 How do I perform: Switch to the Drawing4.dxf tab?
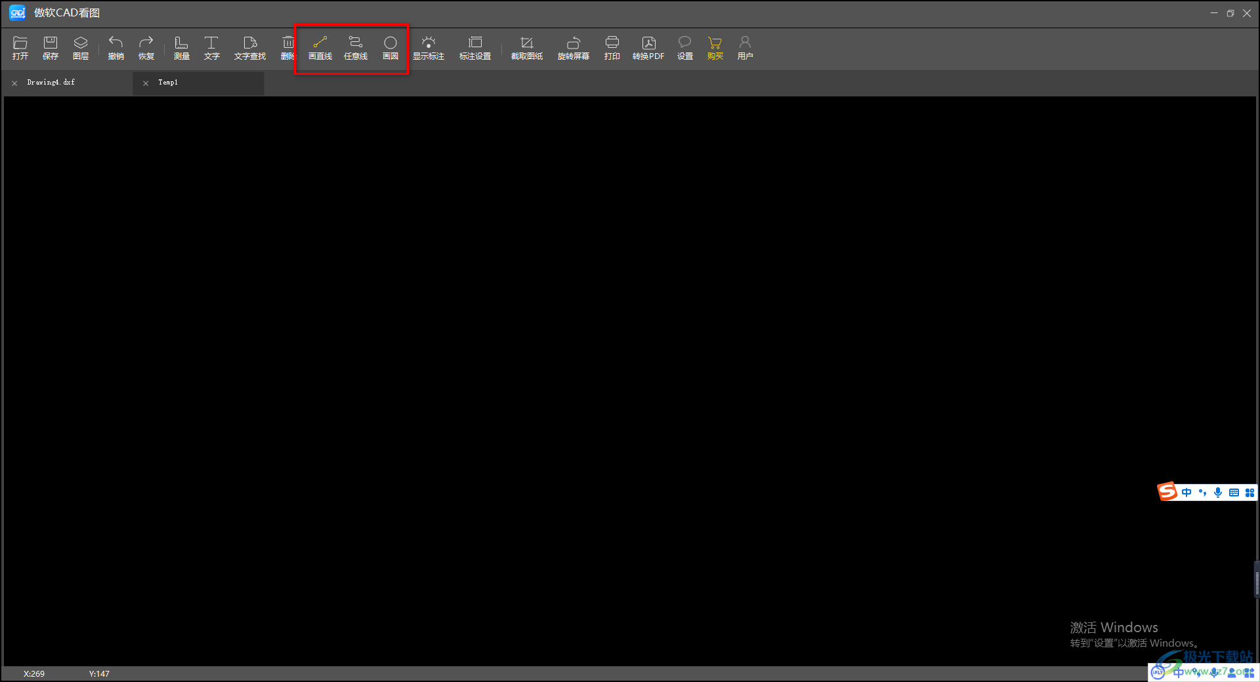click(x=51, y=83)
